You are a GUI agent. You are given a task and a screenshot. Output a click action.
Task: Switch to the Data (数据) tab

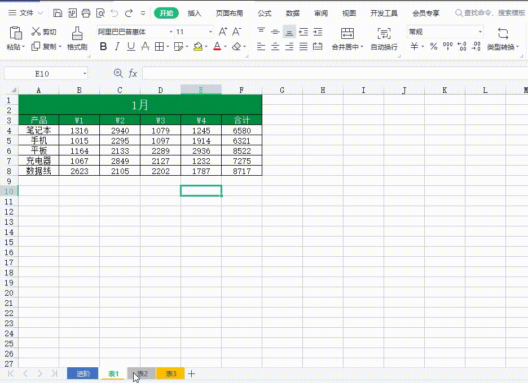293,13
